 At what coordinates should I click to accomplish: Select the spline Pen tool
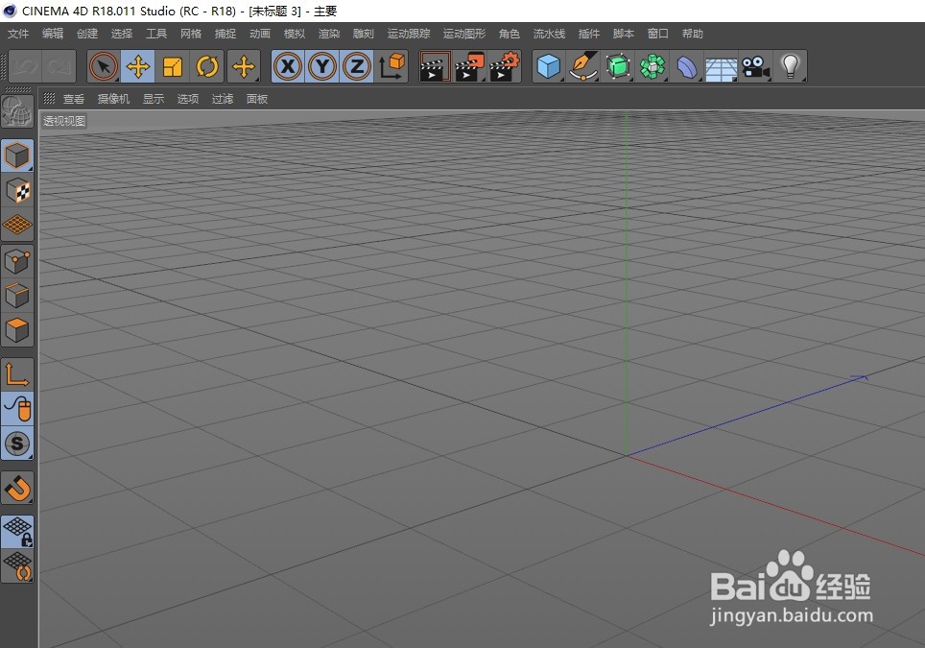pyautogui.click(x=583, y=66)
